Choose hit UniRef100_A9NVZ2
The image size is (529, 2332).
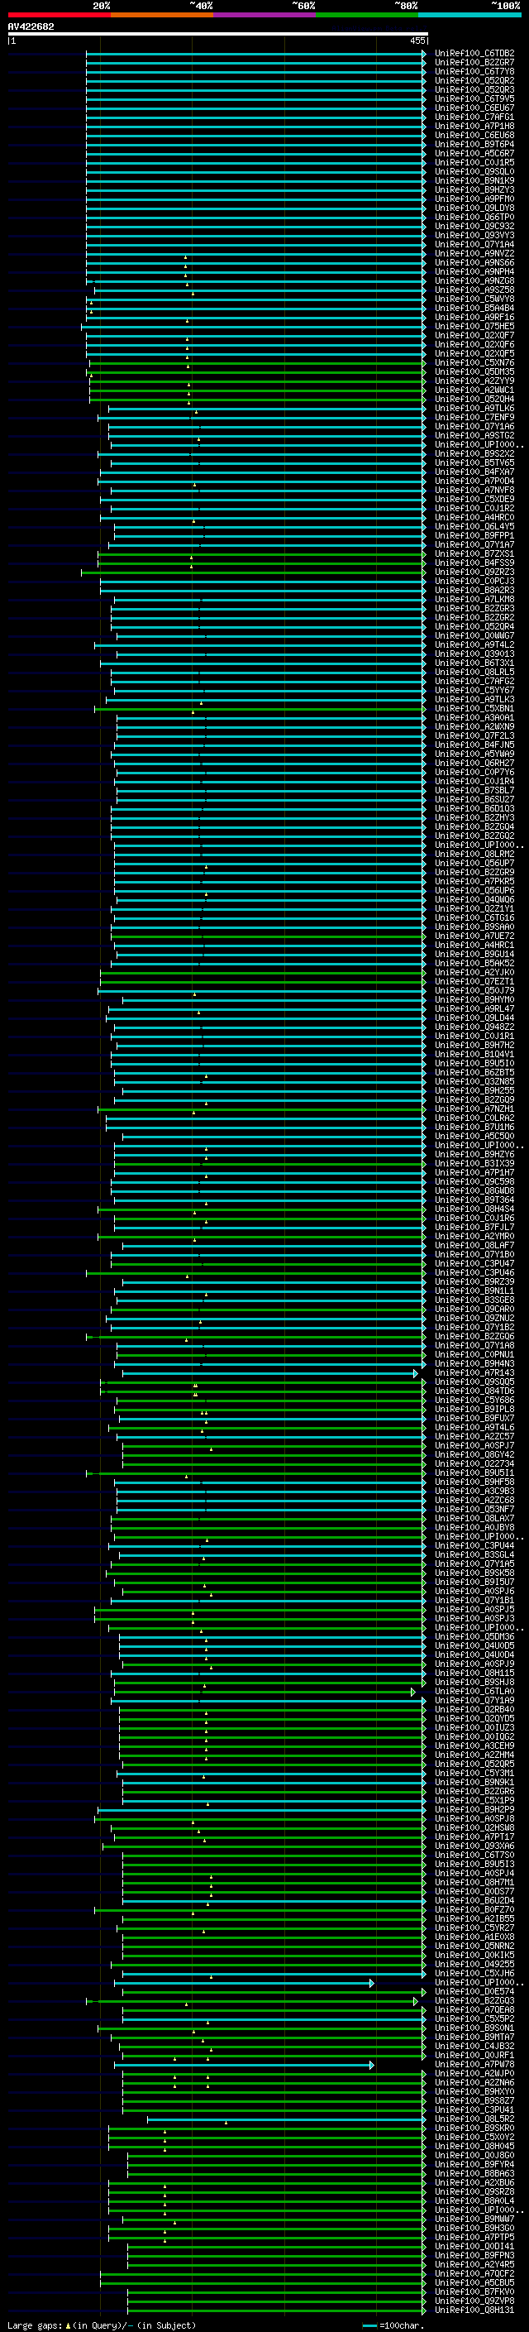tap(474, 253)
